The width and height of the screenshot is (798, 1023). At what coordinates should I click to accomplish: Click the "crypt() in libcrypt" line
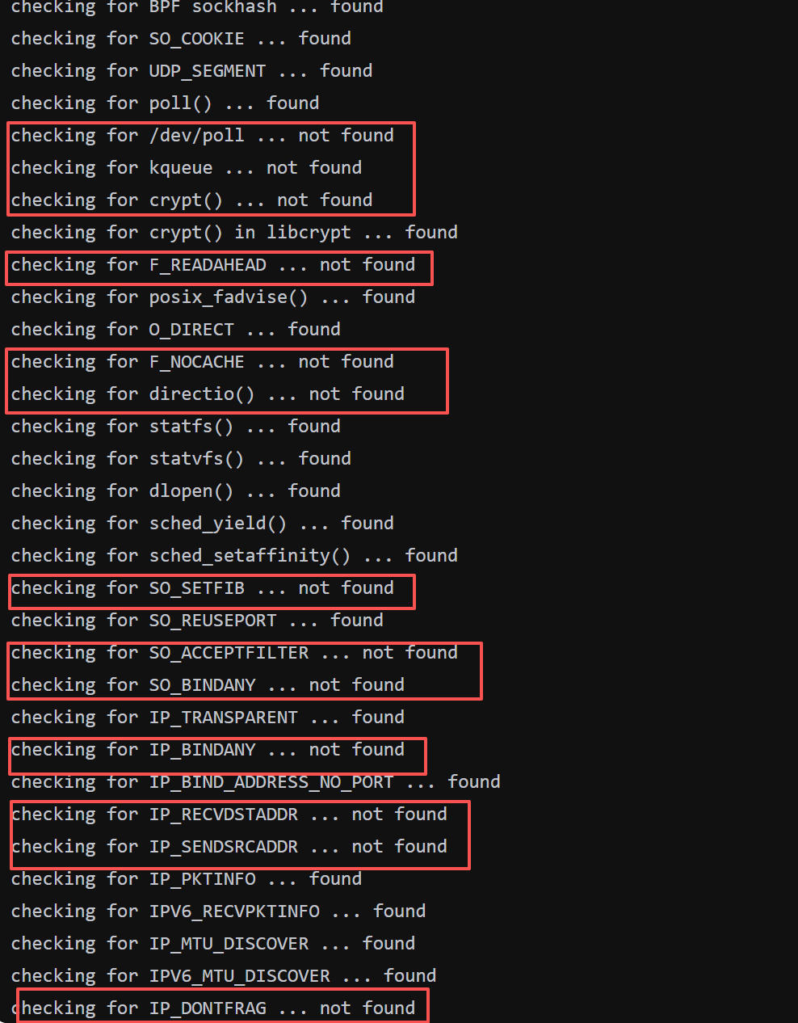[x=234, y=233]
